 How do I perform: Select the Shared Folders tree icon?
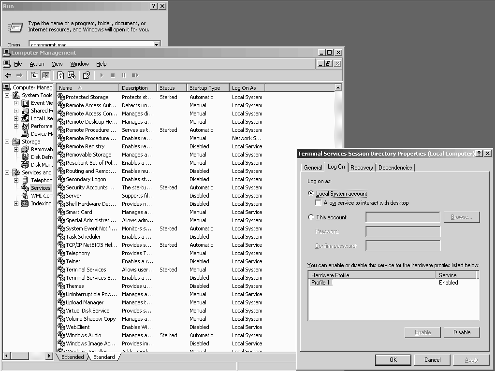[25, 111]
